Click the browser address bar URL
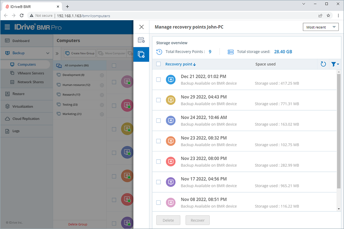The width and height of the screenshot is (344, 229). pos(83,16)
